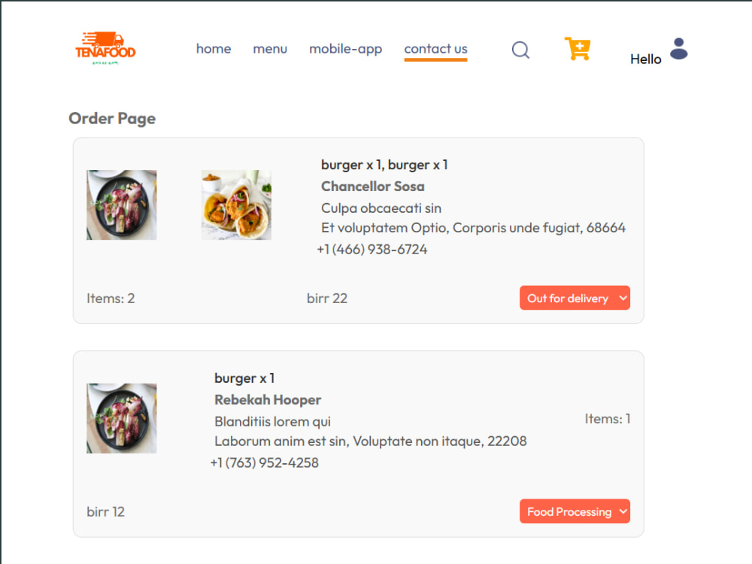Image resolution: width=752 pixels, height=564 pixels.
Task: Click the 'burger x 1' text in Rebekah Hooper order
Action: click(244, 378)
